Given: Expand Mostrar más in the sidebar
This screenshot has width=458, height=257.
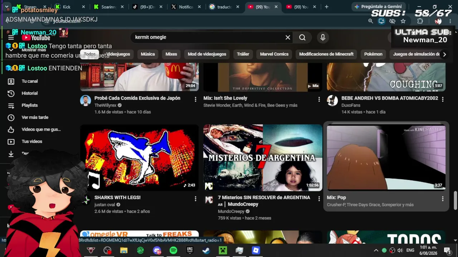Looking at the screenshot, I should [34, 50].
